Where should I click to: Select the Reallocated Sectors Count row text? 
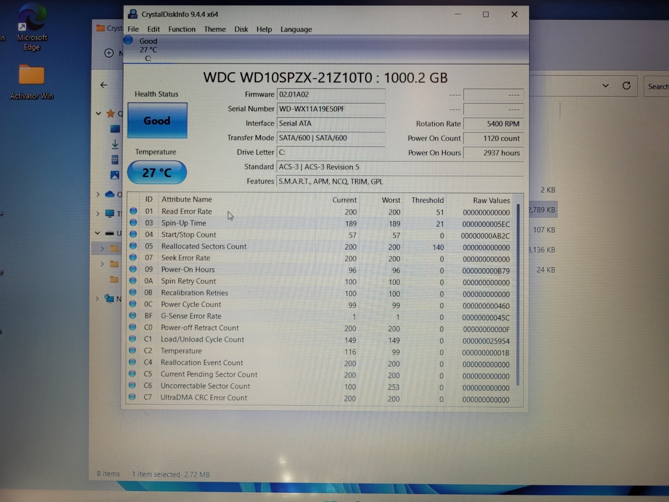204,246
